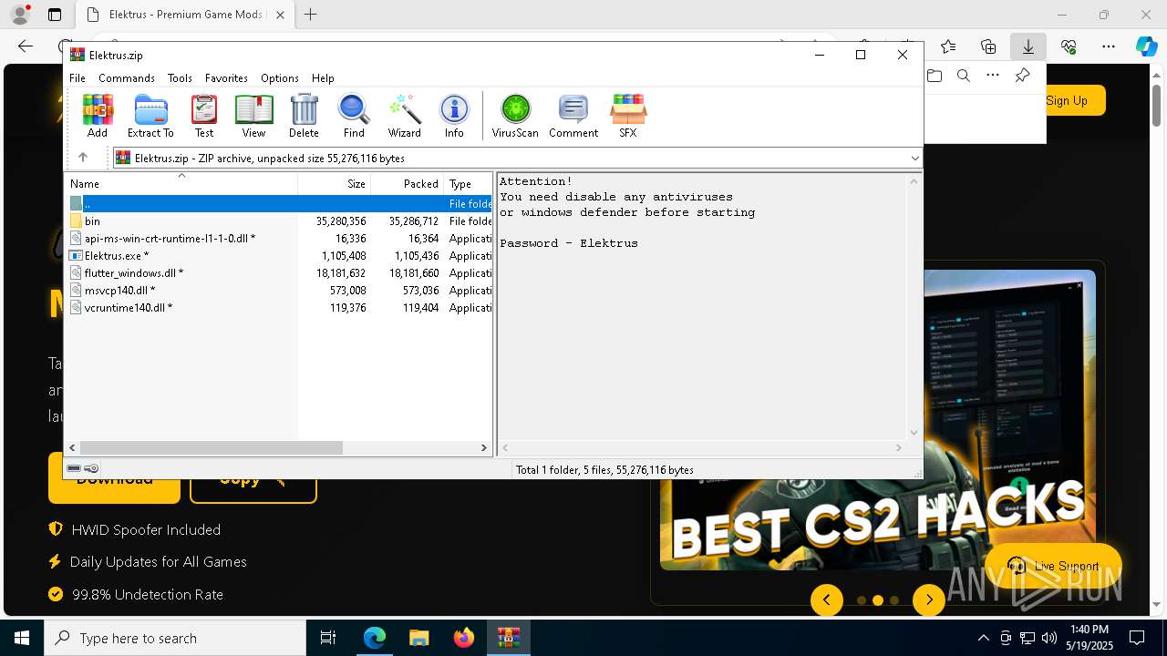
Task: Open browser Favorites star icon
Action: pos(948,46)
